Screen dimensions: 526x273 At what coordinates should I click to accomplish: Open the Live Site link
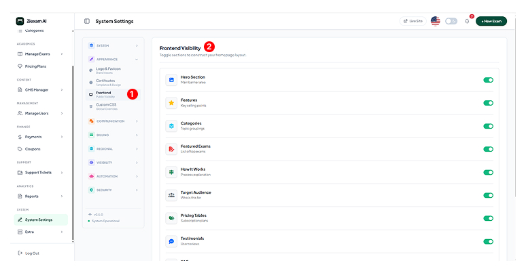click(x=413, y=21)
